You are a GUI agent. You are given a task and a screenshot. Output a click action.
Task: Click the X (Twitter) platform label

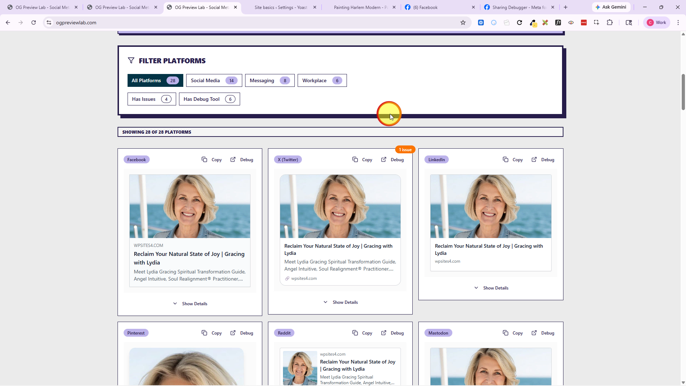point(288,160)
